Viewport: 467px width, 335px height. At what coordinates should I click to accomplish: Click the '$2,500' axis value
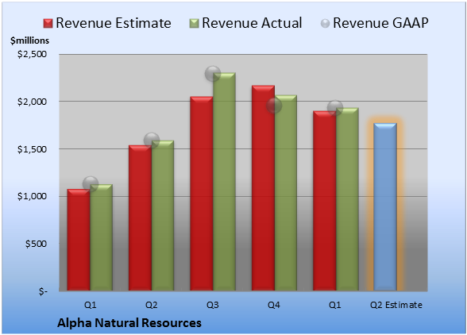pyautogui.click(x=32, y=54)
